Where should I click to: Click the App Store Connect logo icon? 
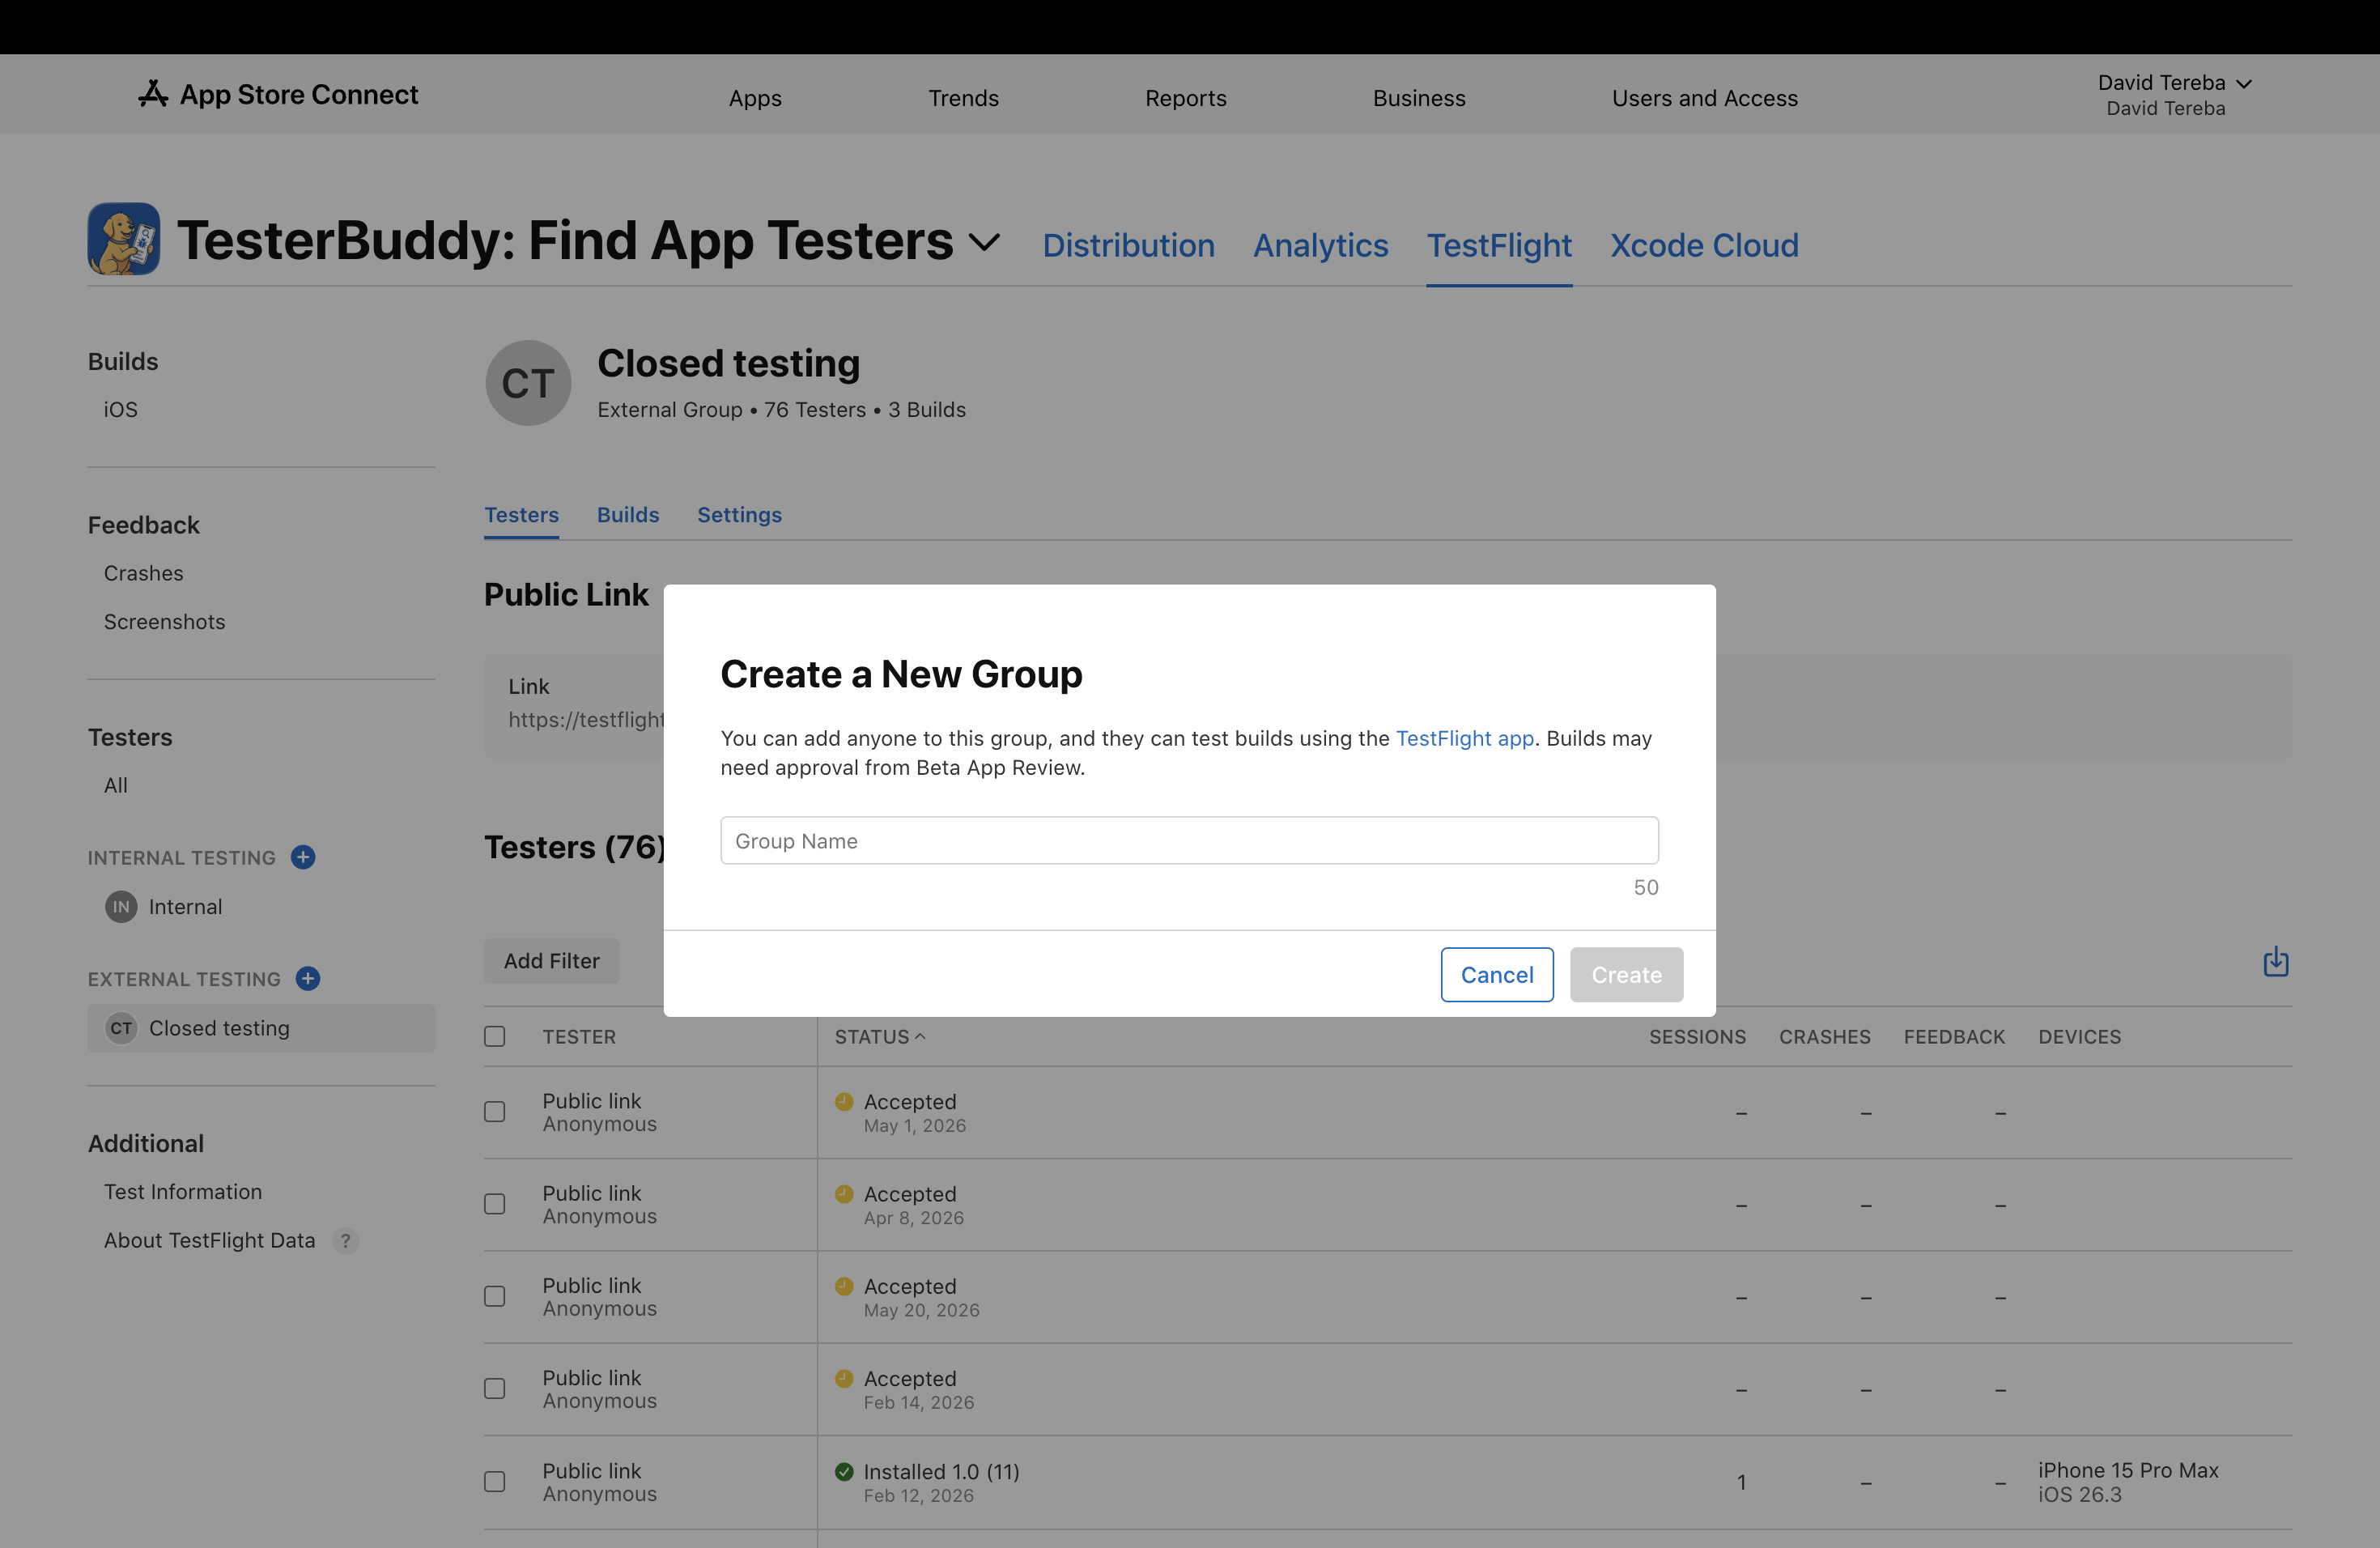tap(153, 94)
